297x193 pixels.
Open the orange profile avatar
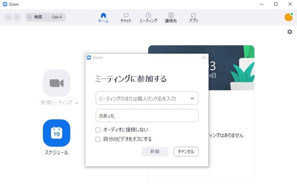point(289,17)
